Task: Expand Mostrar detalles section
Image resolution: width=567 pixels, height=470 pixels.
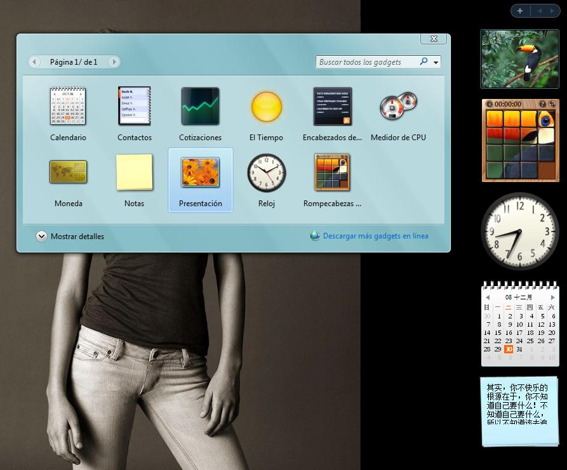Action: 42,236
